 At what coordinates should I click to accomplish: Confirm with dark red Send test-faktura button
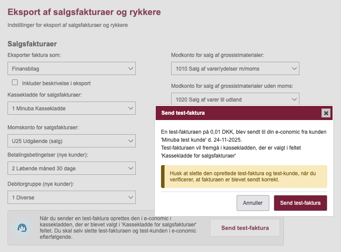pyautogui.click(x=300, y=203)
